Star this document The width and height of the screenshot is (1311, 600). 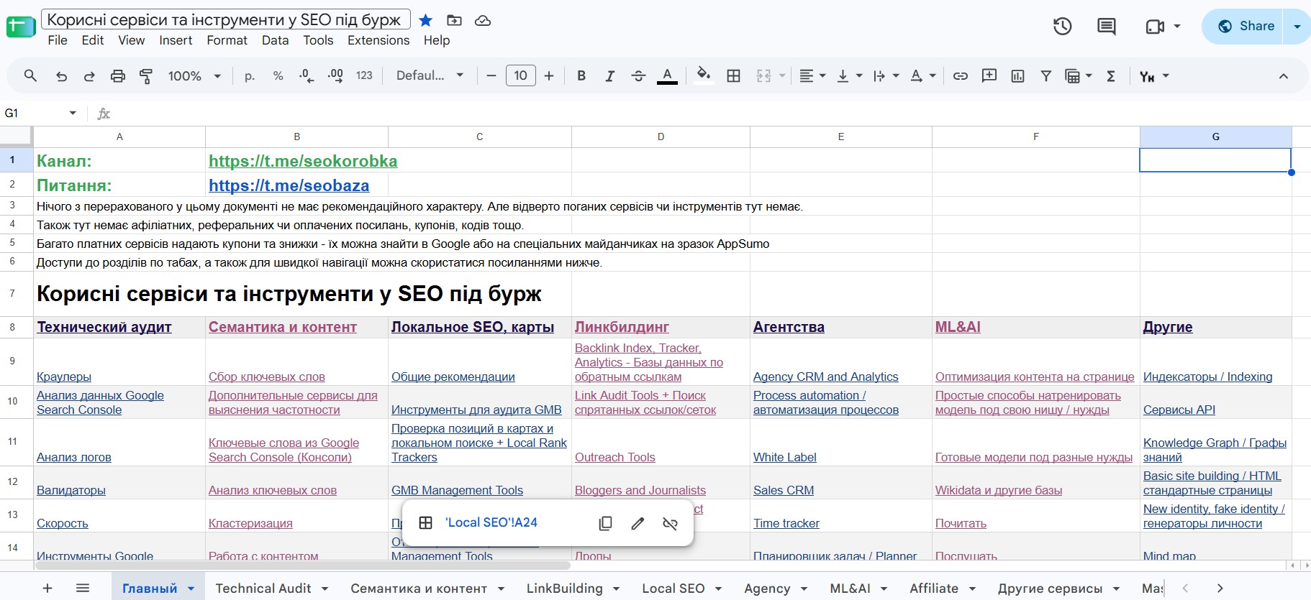[426, 20]
